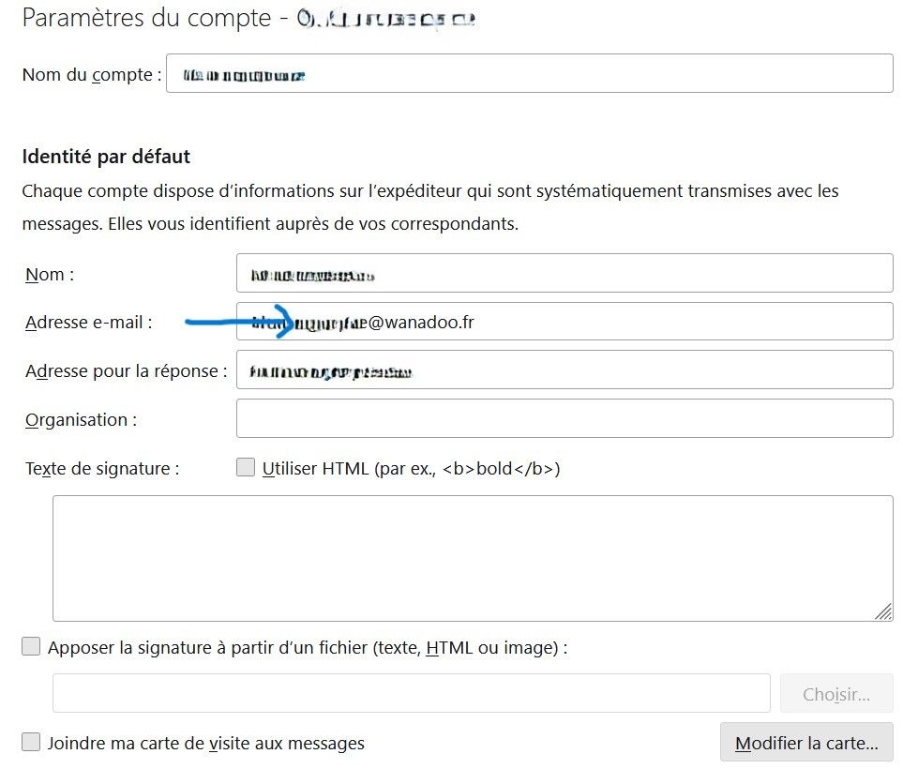Click the signature file path field

[x=413, y=692]
